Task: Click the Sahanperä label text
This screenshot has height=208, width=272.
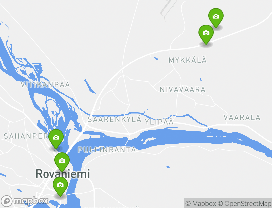Action: [26, 136]
